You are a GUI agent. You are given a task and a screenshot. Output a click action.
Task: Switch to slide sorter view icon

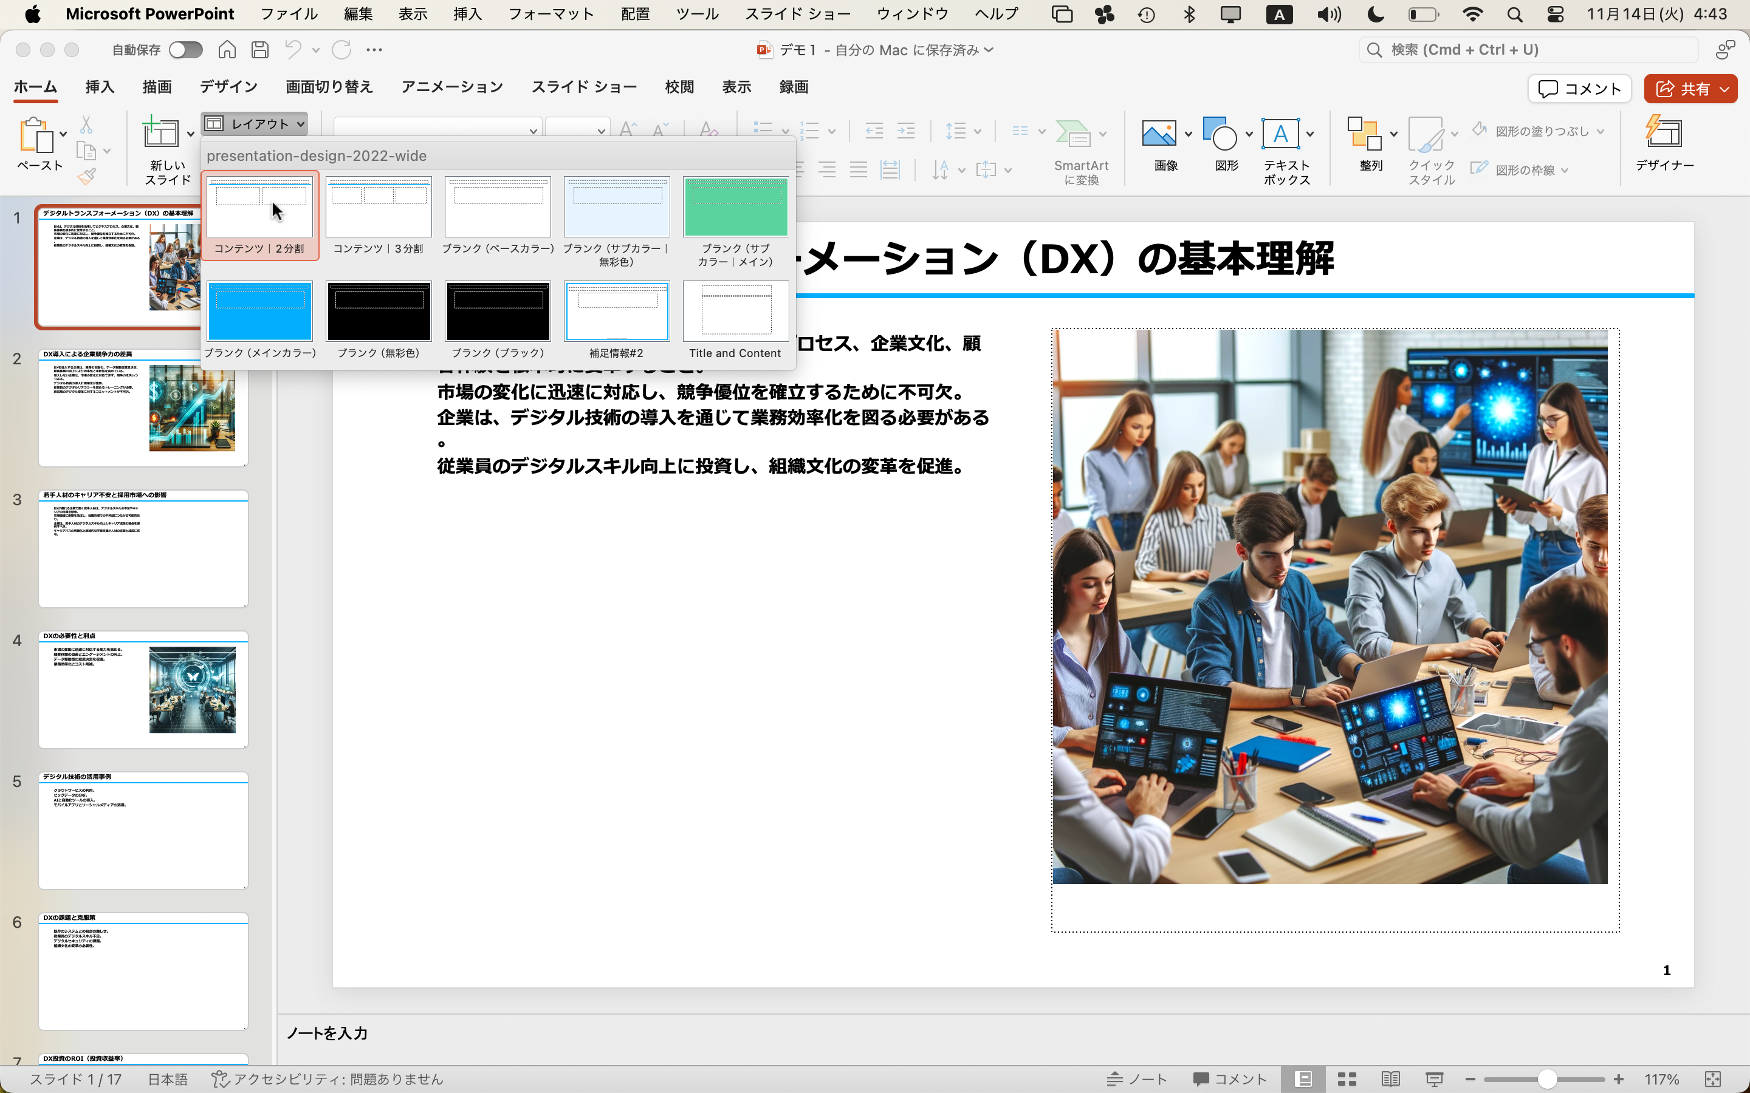click(x=1347, y=1078)
